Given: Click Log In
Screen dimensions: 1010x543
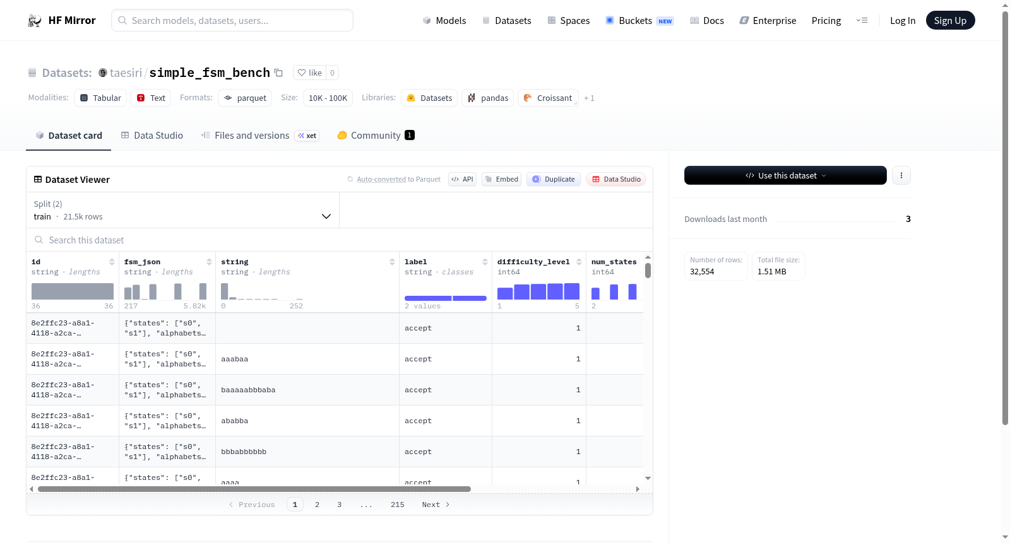Looking at the screenshot, I should 903,20.
